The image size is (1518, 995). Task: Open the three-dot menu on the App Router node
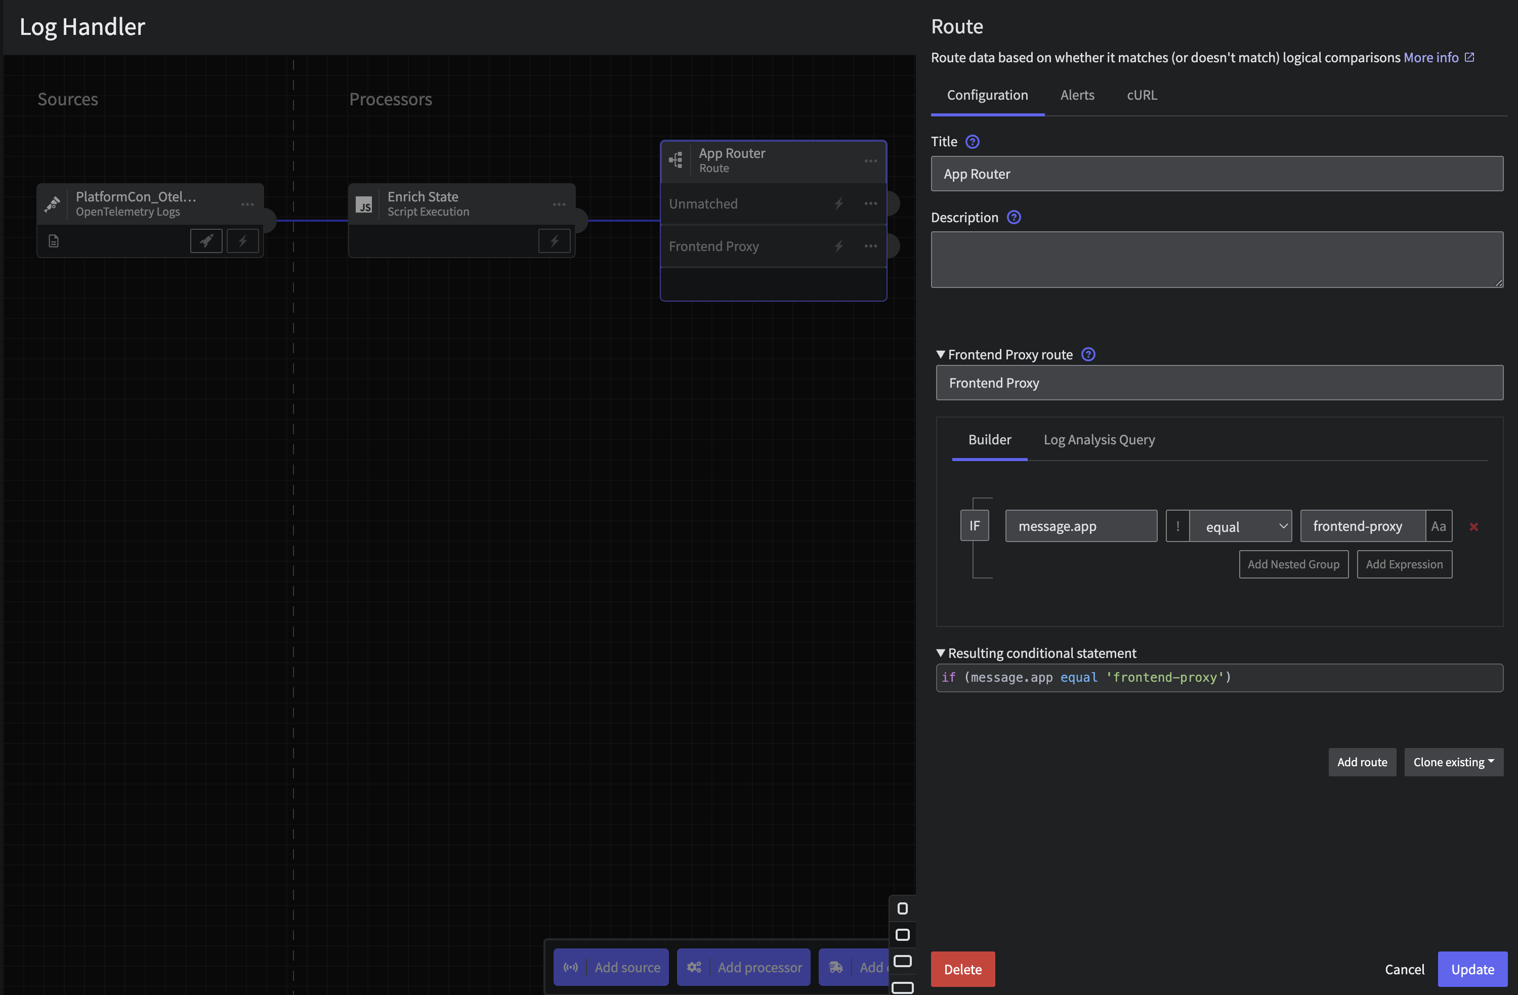tap(871, 161)
